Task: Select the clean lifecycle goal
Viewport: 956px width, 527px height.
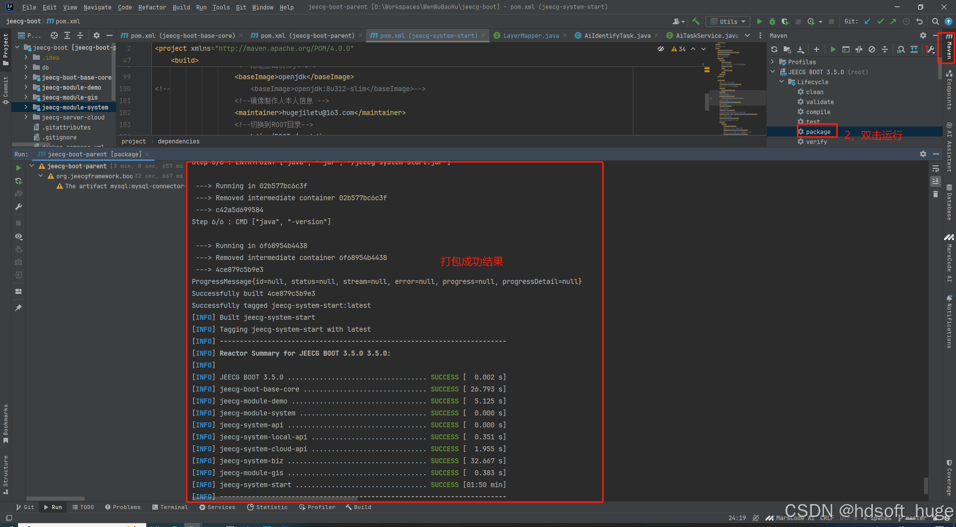Action: click(815, 92)
